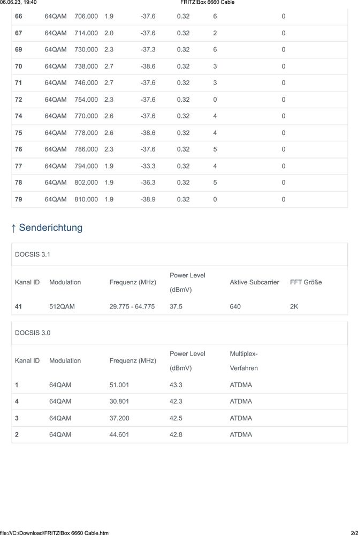Click the 06.06.23, 19:40 date stamp

[19, 3]
